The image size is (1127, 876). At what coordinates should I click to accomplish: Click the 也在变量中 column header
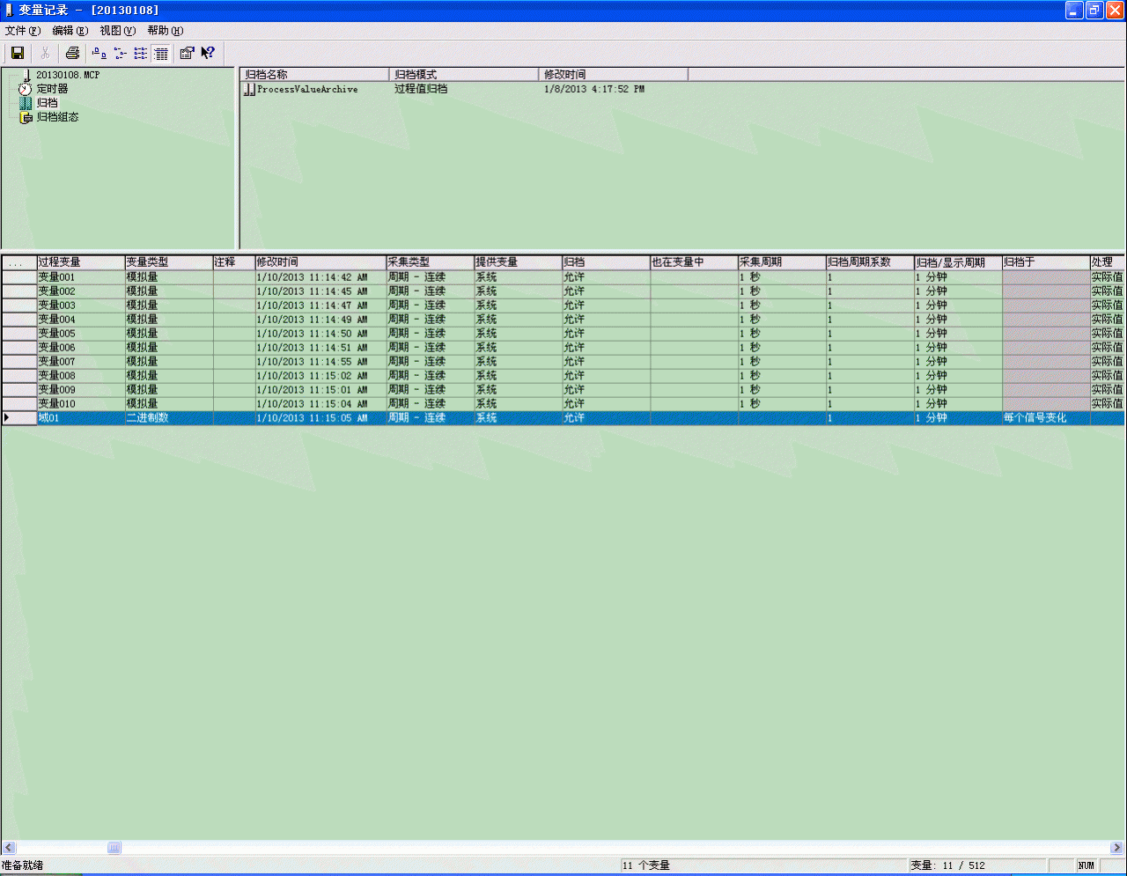pyautogui.click(x=694, y=261)
